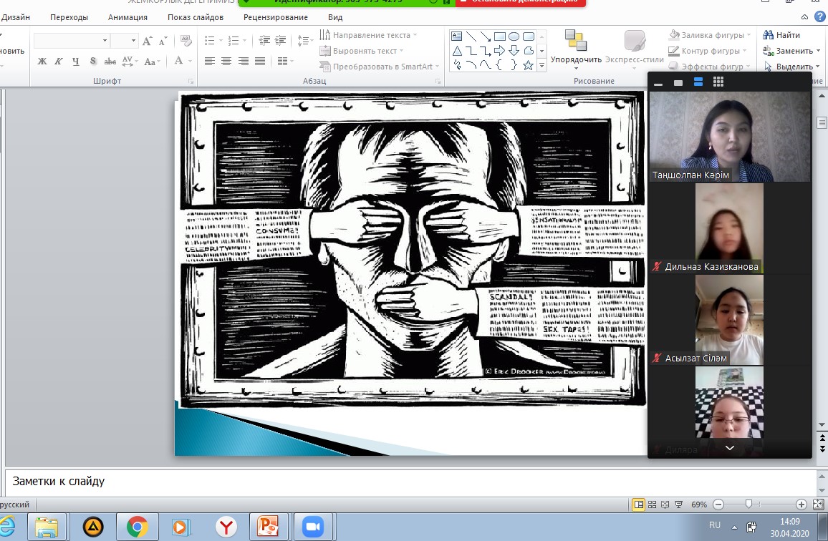Screen dimensions: 828x541
Task: Increase font size with the large A button
Action: (x=148, y=41)
